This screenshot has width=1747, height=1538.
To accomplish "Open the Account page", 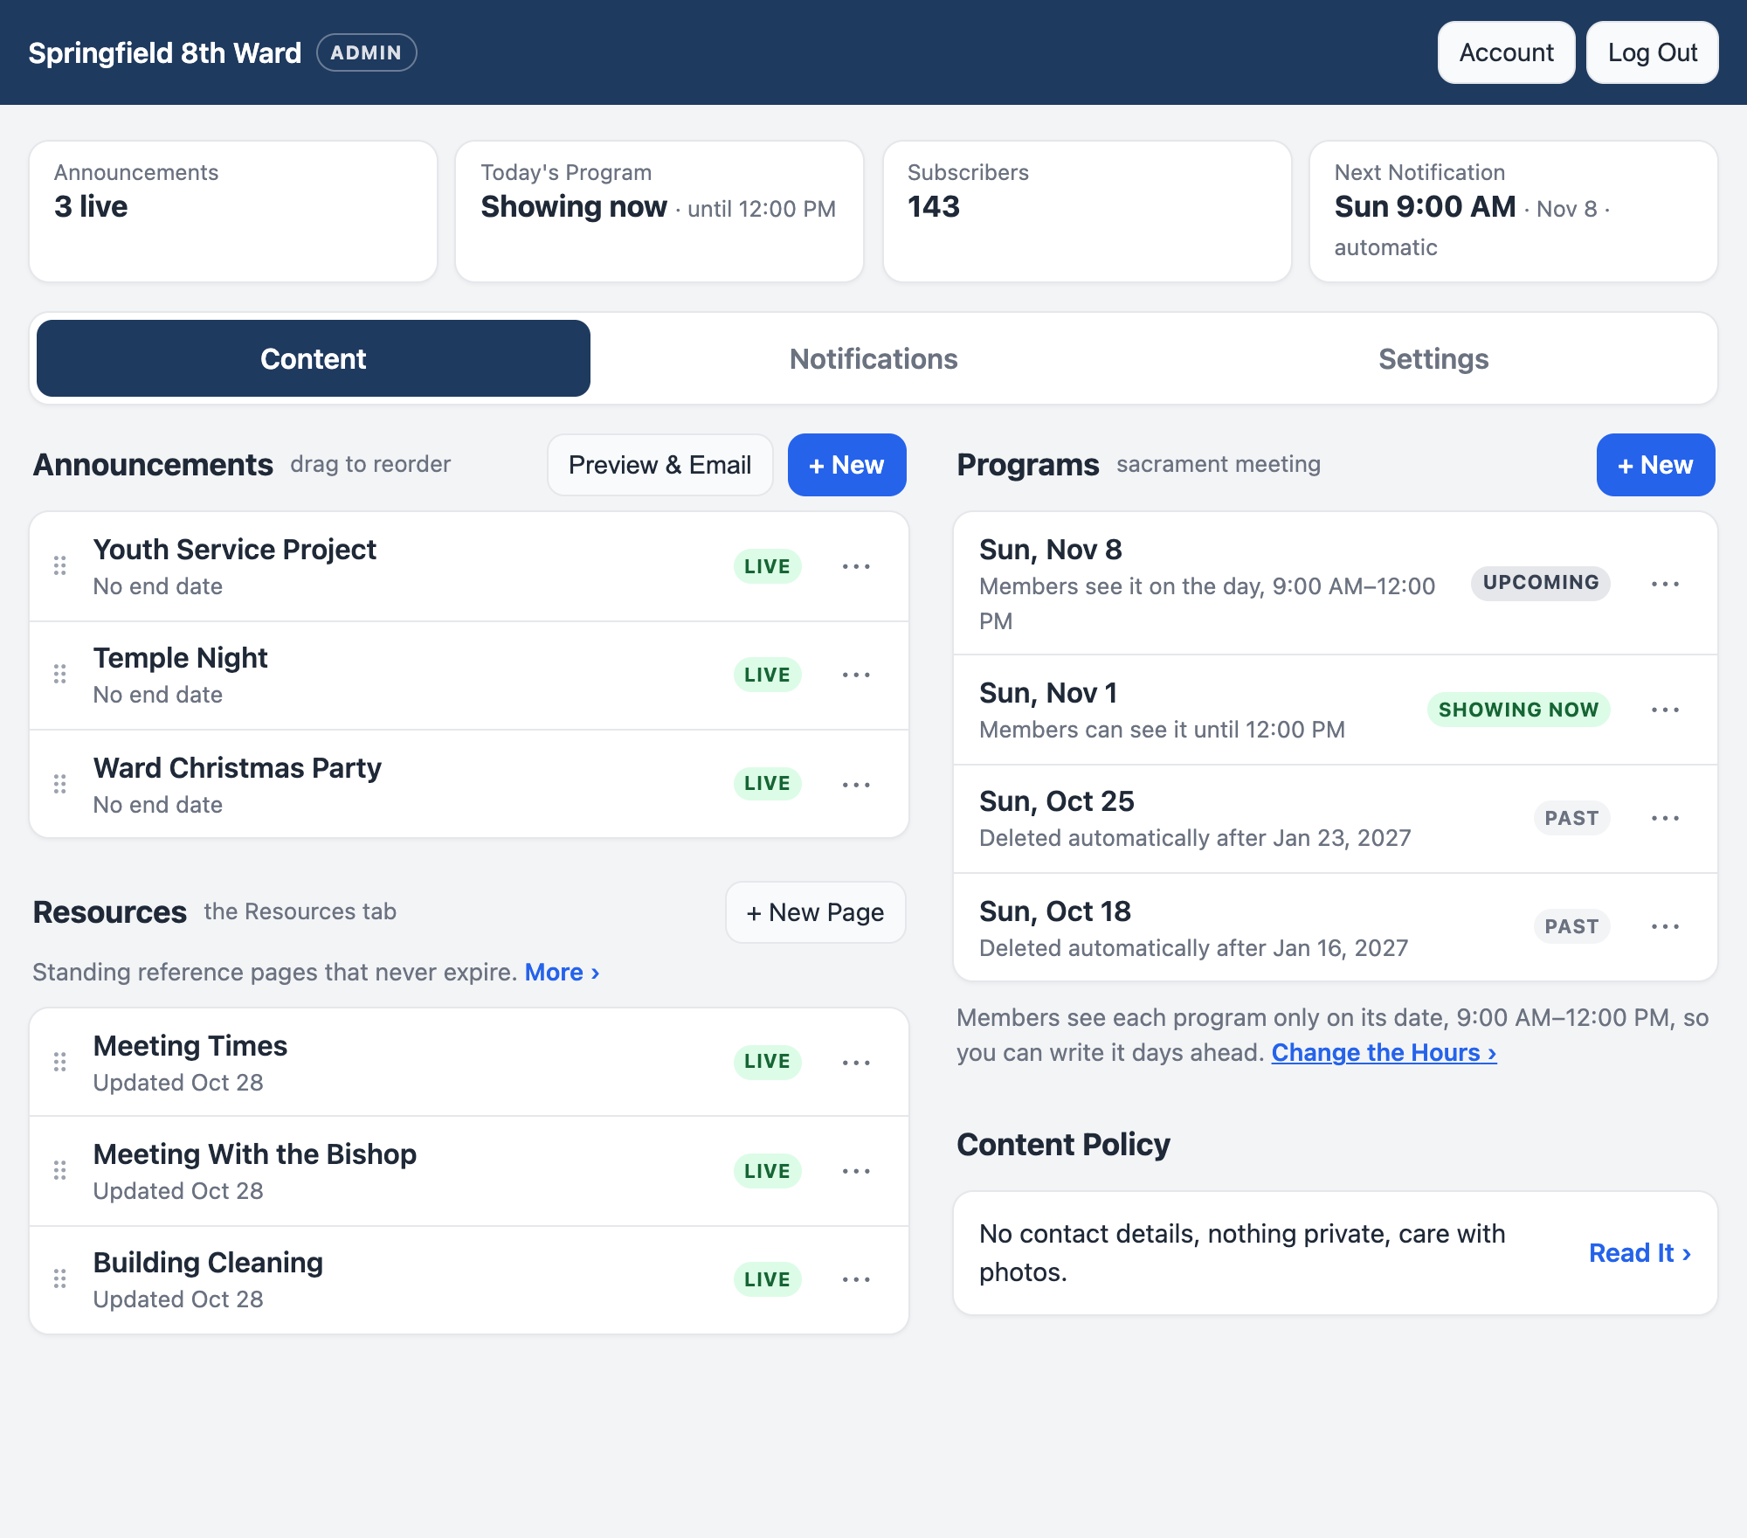I will (x=1507, y=52).
